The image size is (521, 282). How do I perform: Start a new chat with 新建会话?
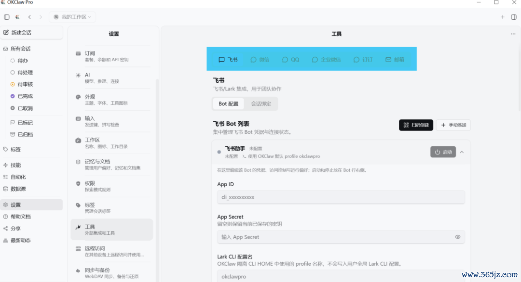(31, 32)
